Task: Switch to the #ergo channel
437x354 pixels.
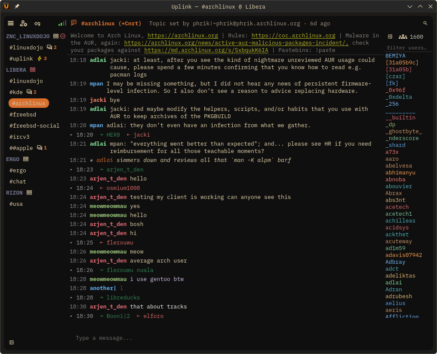Action: 18,170
